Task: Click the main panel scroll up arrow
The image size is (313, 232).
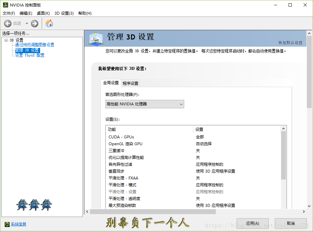Action: pos(309,33)
